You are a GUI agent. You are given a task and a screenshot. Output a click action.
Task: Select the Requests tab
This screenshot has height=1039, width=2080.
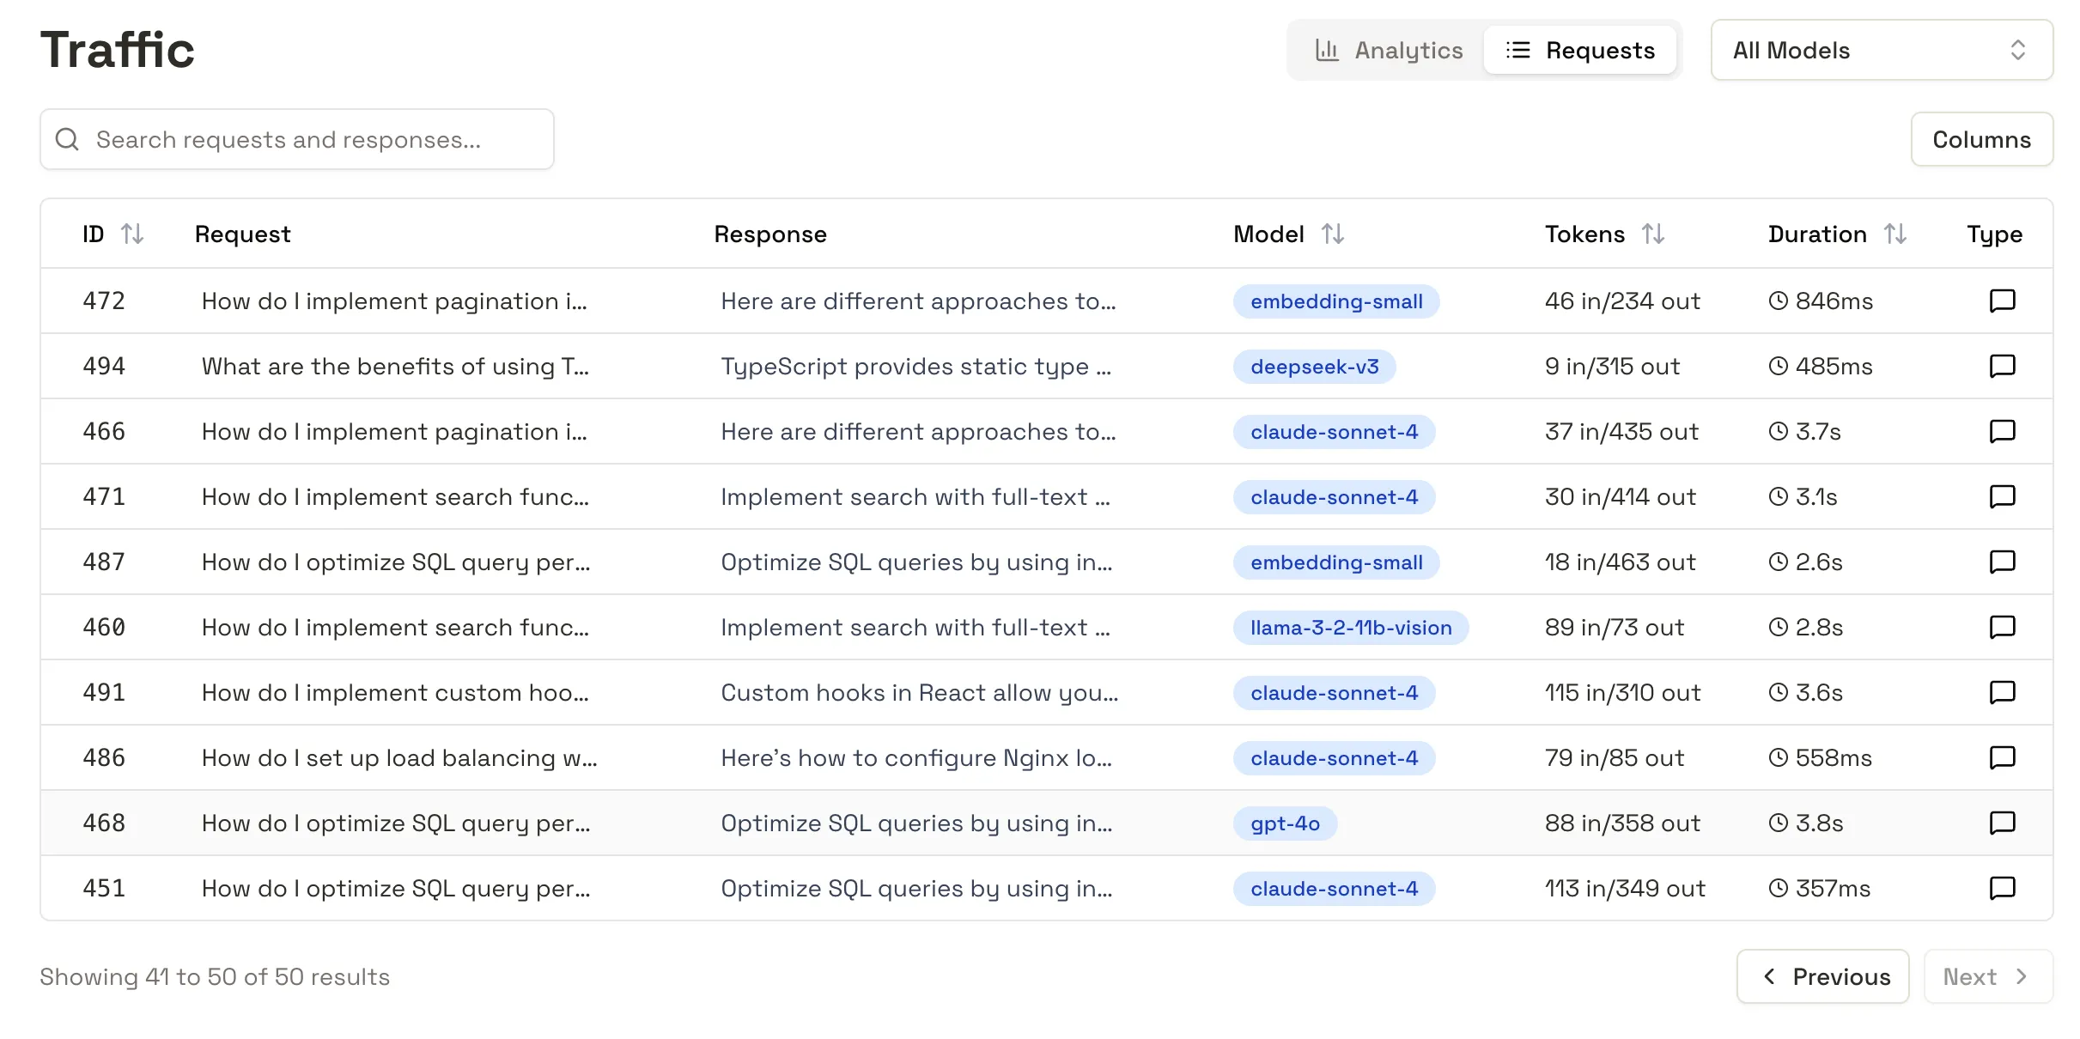click(x=1580, y=50)
